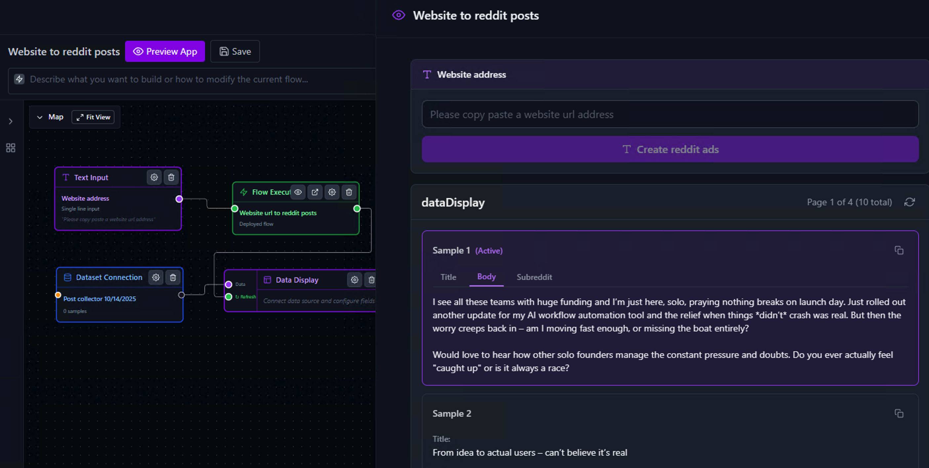Switch to the Subreddit tab of Sample 1
929x468 pixels.
[534, 277]
